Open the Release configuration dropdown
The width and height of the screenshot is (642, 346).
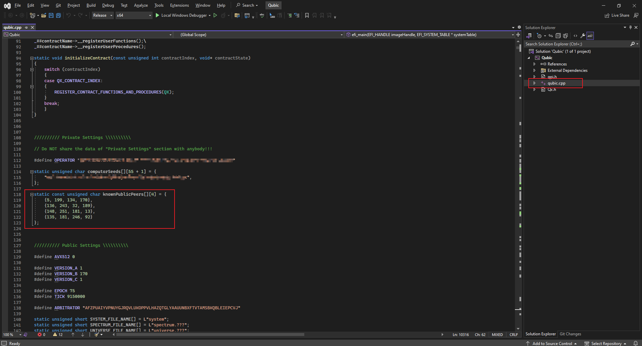tap(103, 15)
